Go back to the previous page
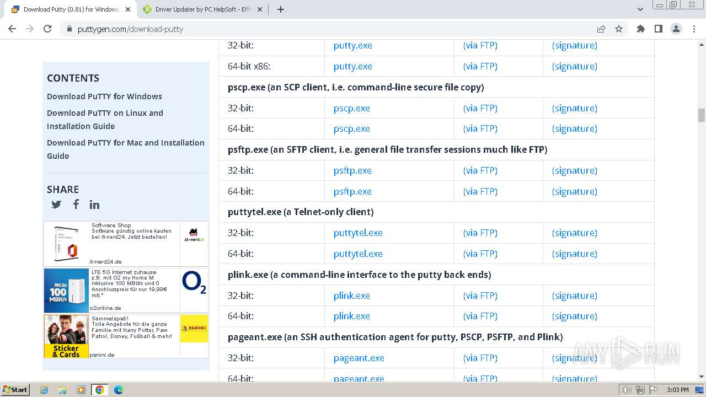 point(12,29)
